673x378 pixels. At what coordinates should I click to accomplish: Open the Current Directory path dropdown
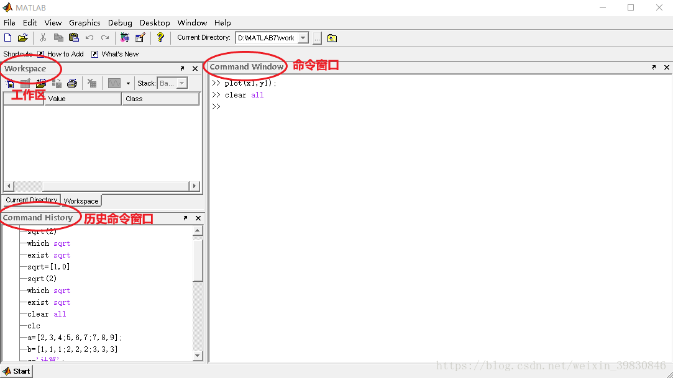[x=303, y=38]
